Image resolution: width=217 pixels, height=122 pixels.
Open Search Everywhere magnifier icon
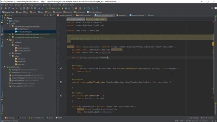pyautogui.click(x=212, y=8)
